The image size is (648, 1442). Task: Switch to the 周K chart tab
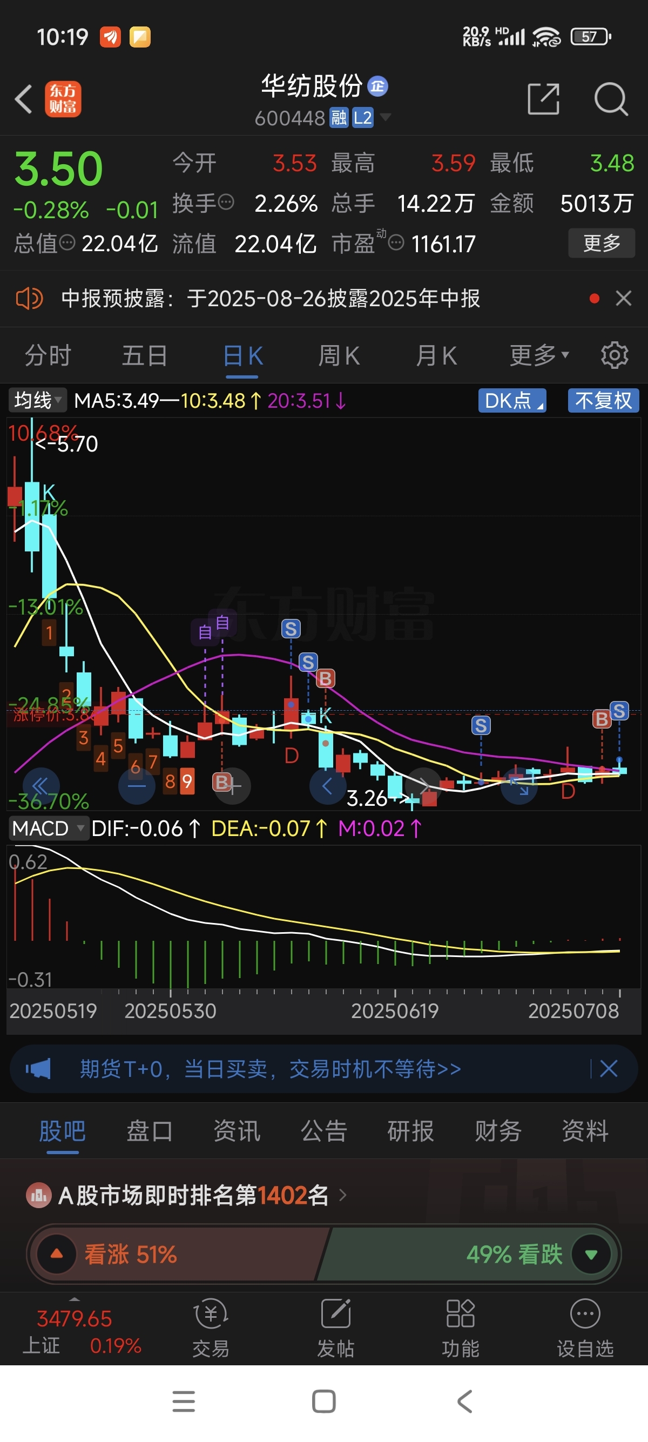tap(339, 355)
